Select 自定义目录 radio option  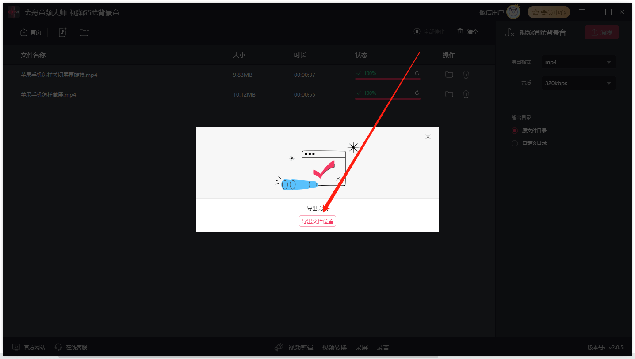click(529, 143)
